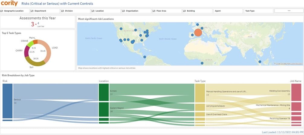Click the map point in southern Africa
The image size is (304, 135).
tap(202, 63)
